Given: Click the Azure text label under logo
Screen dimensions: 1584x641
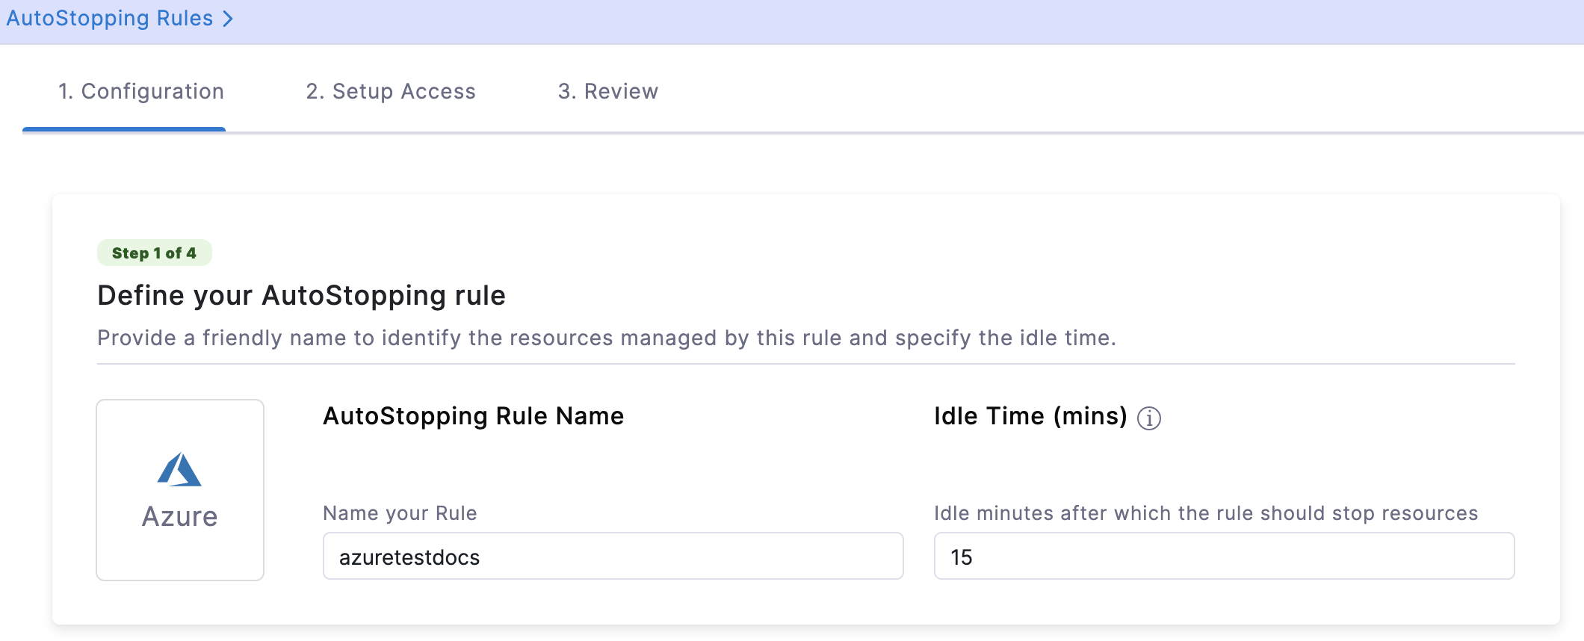Looking at the screenshot, I should tap(179, 517).
